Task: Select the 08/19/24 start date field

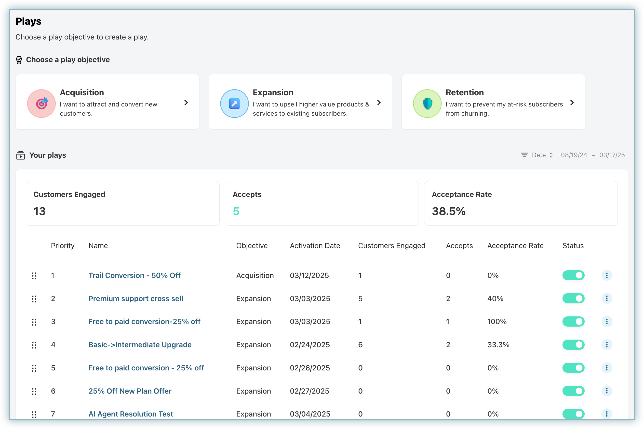Action: pos(574,155)
